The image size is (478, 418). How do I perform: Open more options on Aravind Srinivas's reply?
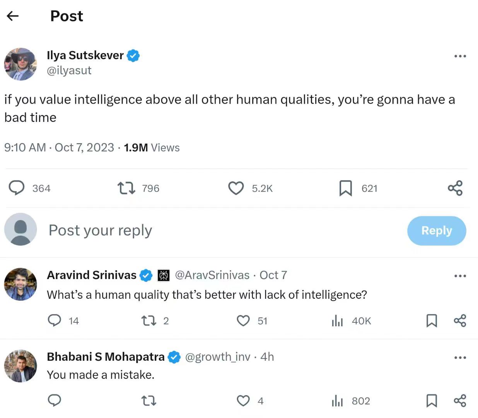click(x=460, y=276)
